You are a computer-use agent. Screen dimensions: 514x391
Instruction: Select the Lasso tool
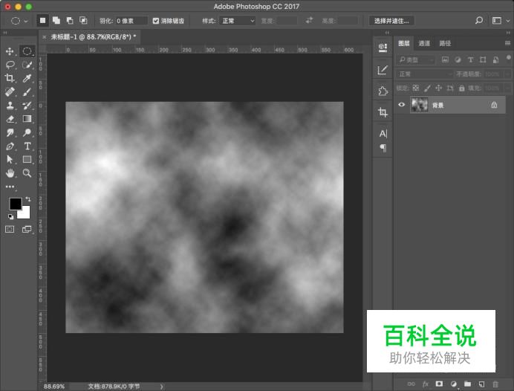[10, 65]
